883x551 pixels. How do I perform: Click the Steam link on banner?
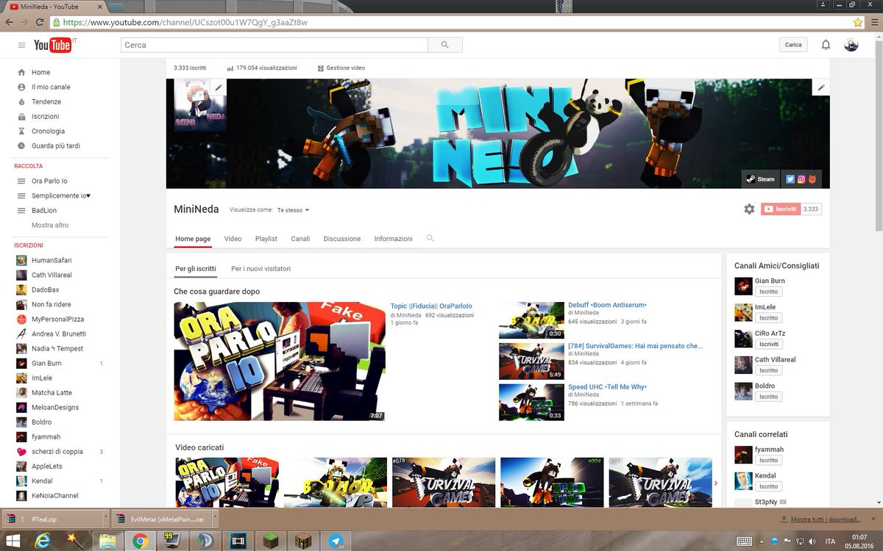point(760,179)
